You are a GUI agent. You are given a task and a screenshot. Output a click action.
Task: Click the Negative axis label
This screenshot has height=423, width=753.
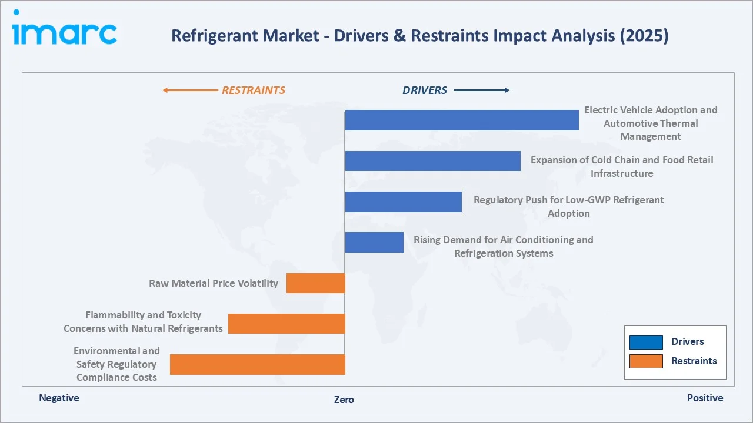coord(59,398)
